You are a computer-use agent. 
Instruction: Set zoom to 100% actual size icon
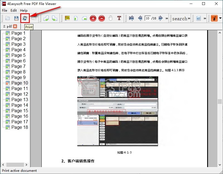[67, 18]
